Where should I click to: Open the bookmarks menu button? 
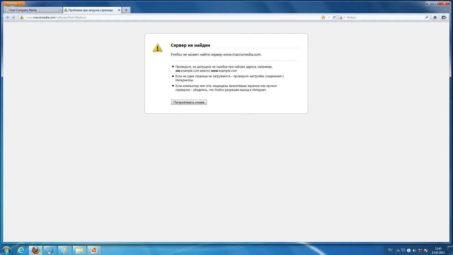[444, 17]
